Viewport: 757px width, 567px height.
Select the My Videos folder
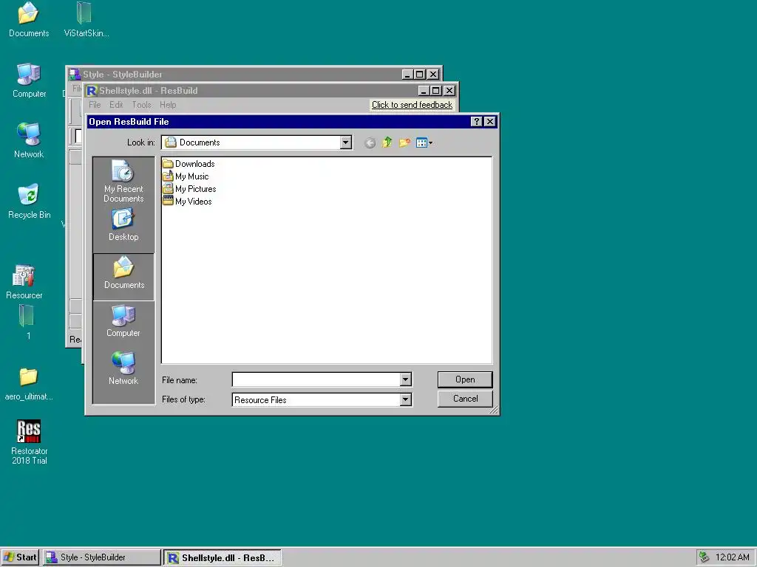tap(187, 202)
